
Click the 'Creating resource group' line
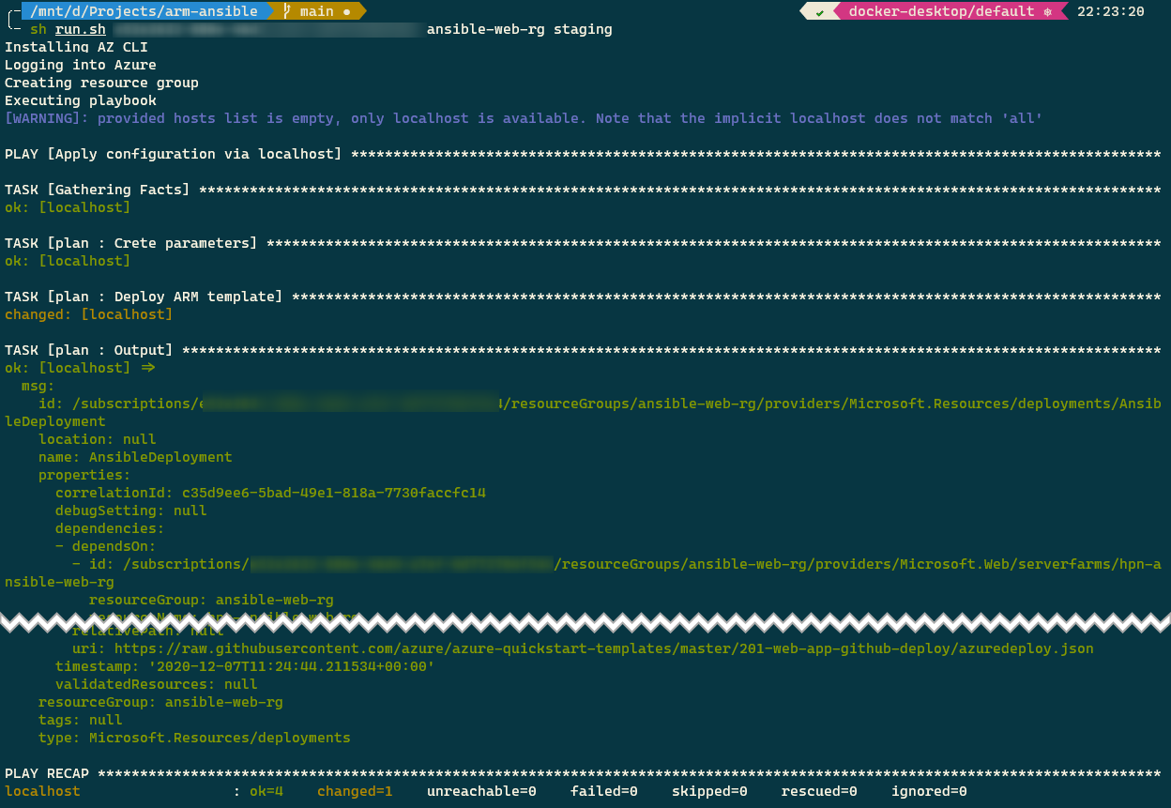(x=101, y=83)
